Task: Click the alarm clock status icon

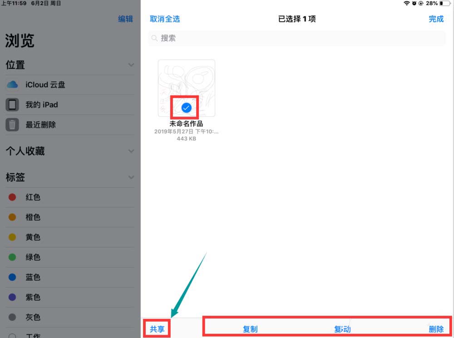Action: tap(414, 3)
